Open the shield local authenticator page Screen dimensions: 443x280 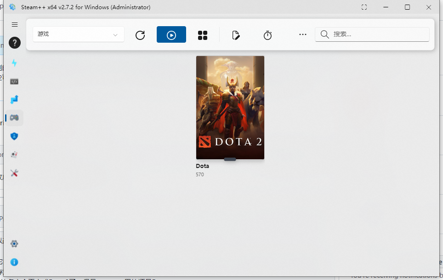pyautogui.click(x=14, y=136)
